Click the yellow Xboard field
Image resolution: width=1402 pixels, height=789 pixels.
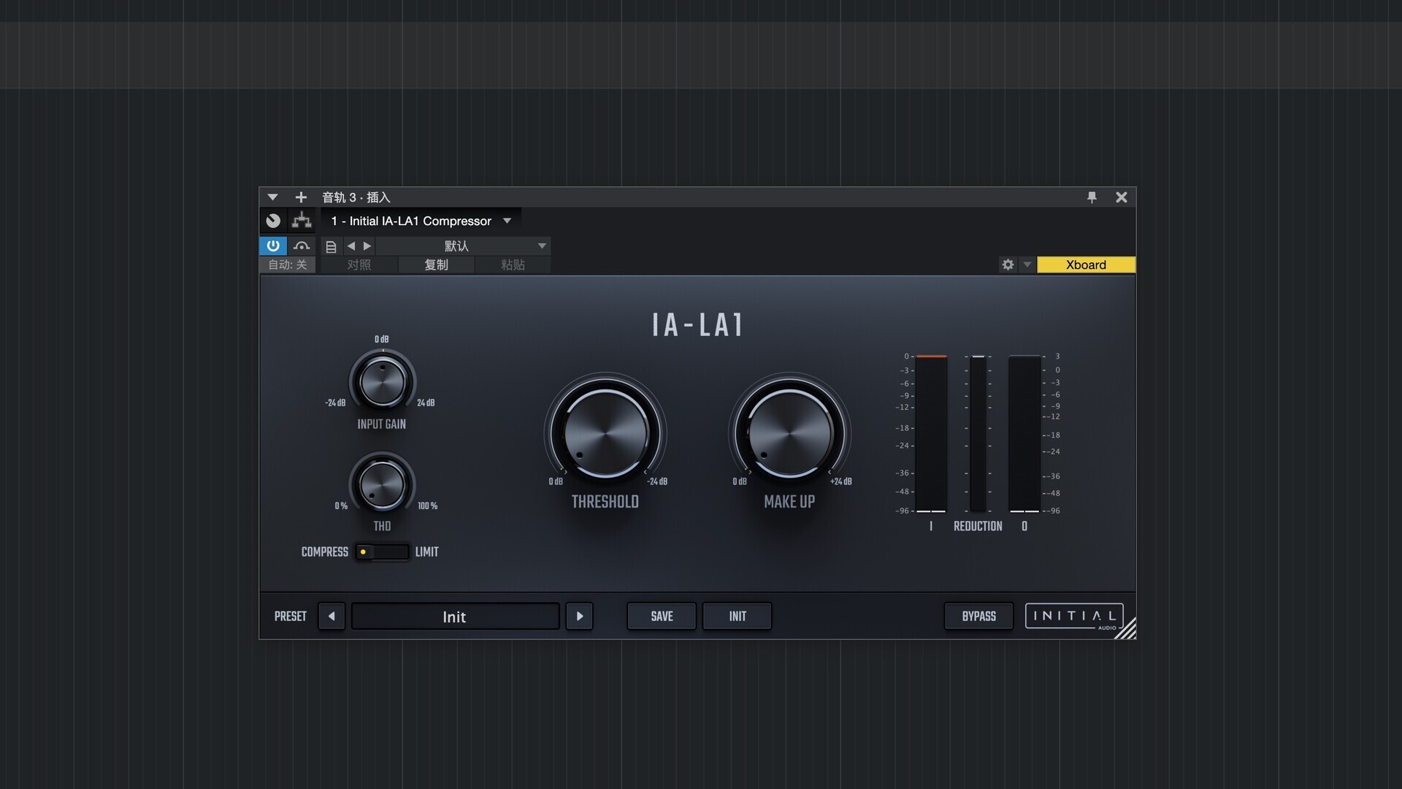coord(1086,264)
